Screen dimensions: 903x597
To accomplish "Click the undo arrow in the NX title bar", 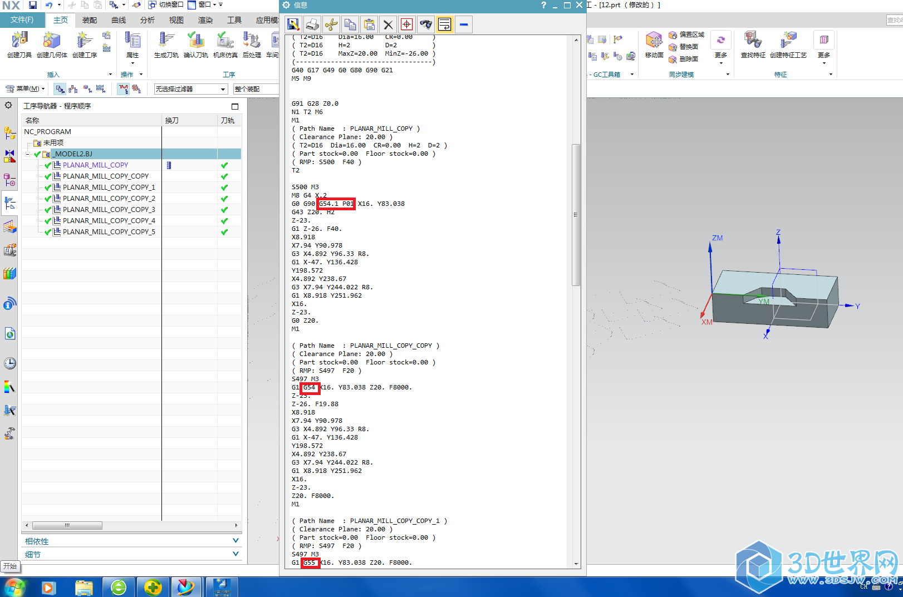I will (49, 5).
